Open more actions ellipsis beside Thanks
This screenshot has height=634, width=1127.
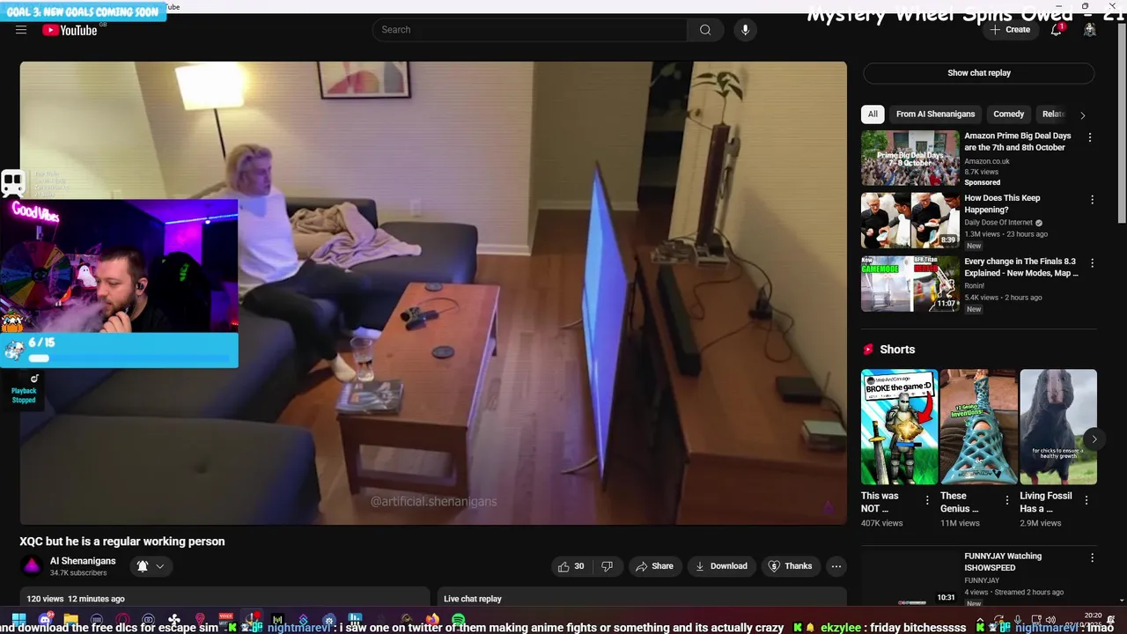[x=836, y=566]
